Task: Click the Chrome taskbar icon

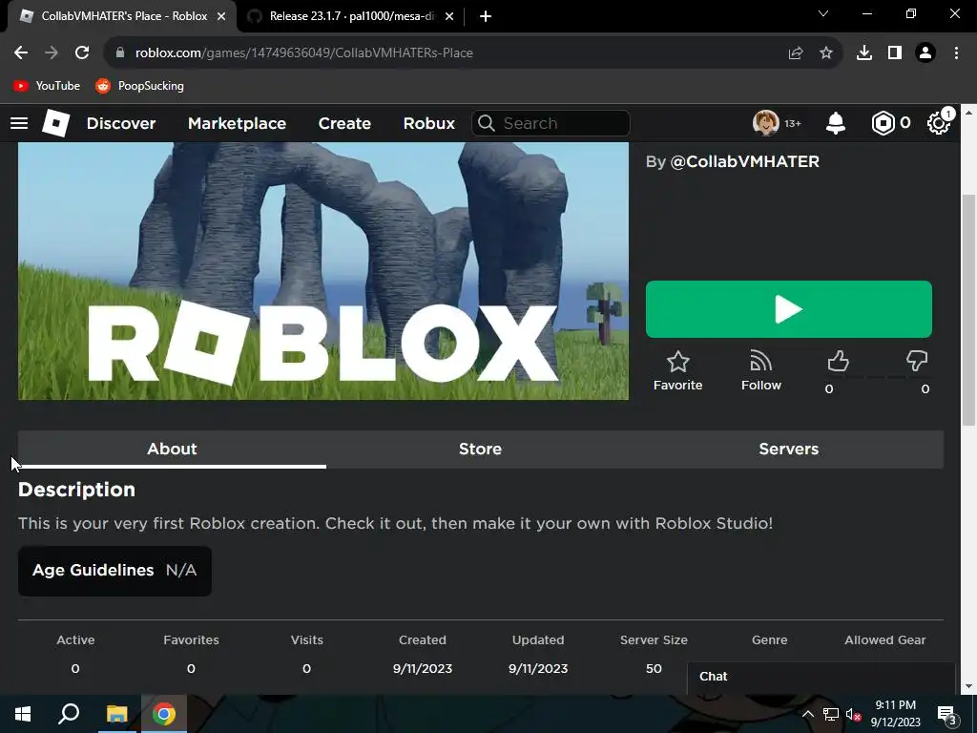Action: [x=164, y=714]
